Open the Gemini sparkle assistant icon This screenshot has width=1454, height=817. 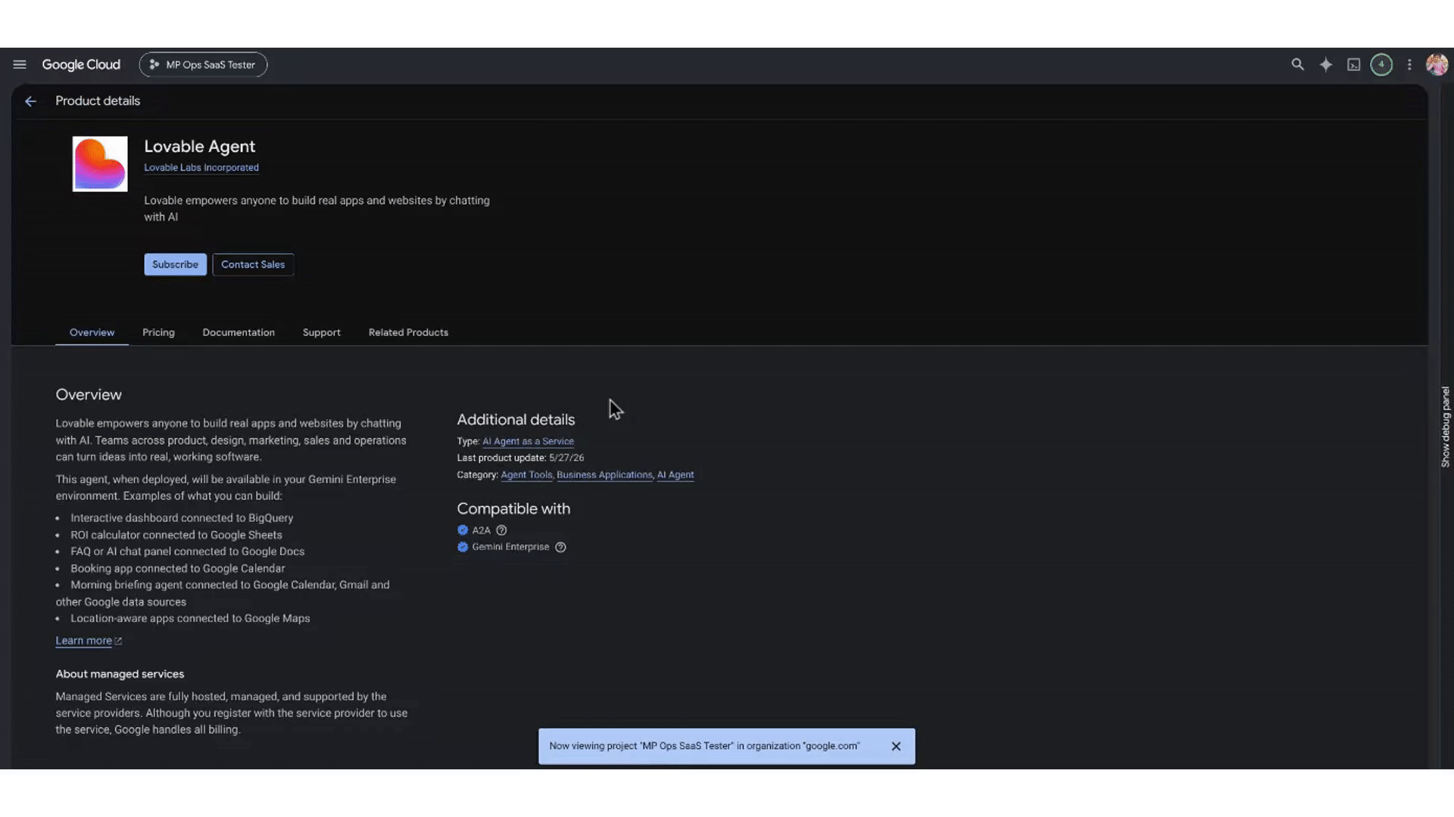pyautogui.click(x=1326, y=65)
